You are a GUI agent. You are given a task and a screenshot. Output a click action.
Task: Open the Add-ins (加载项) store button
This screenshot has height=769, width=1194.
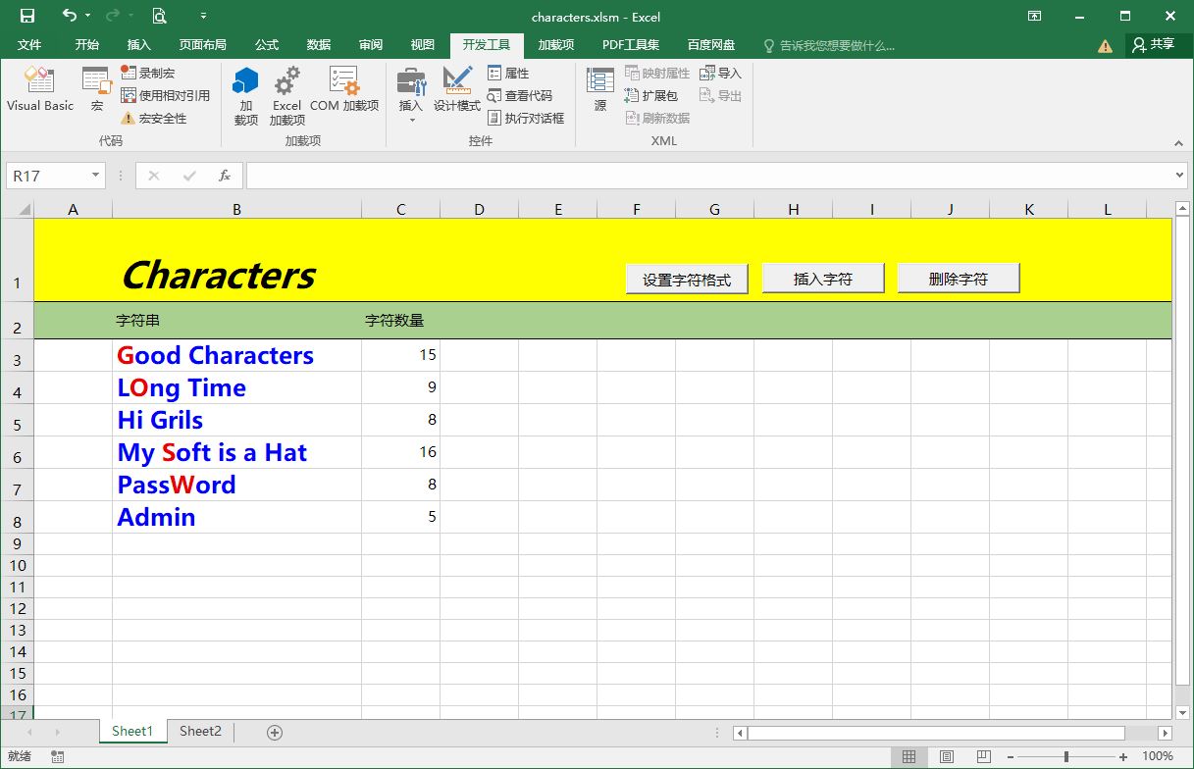245,96
